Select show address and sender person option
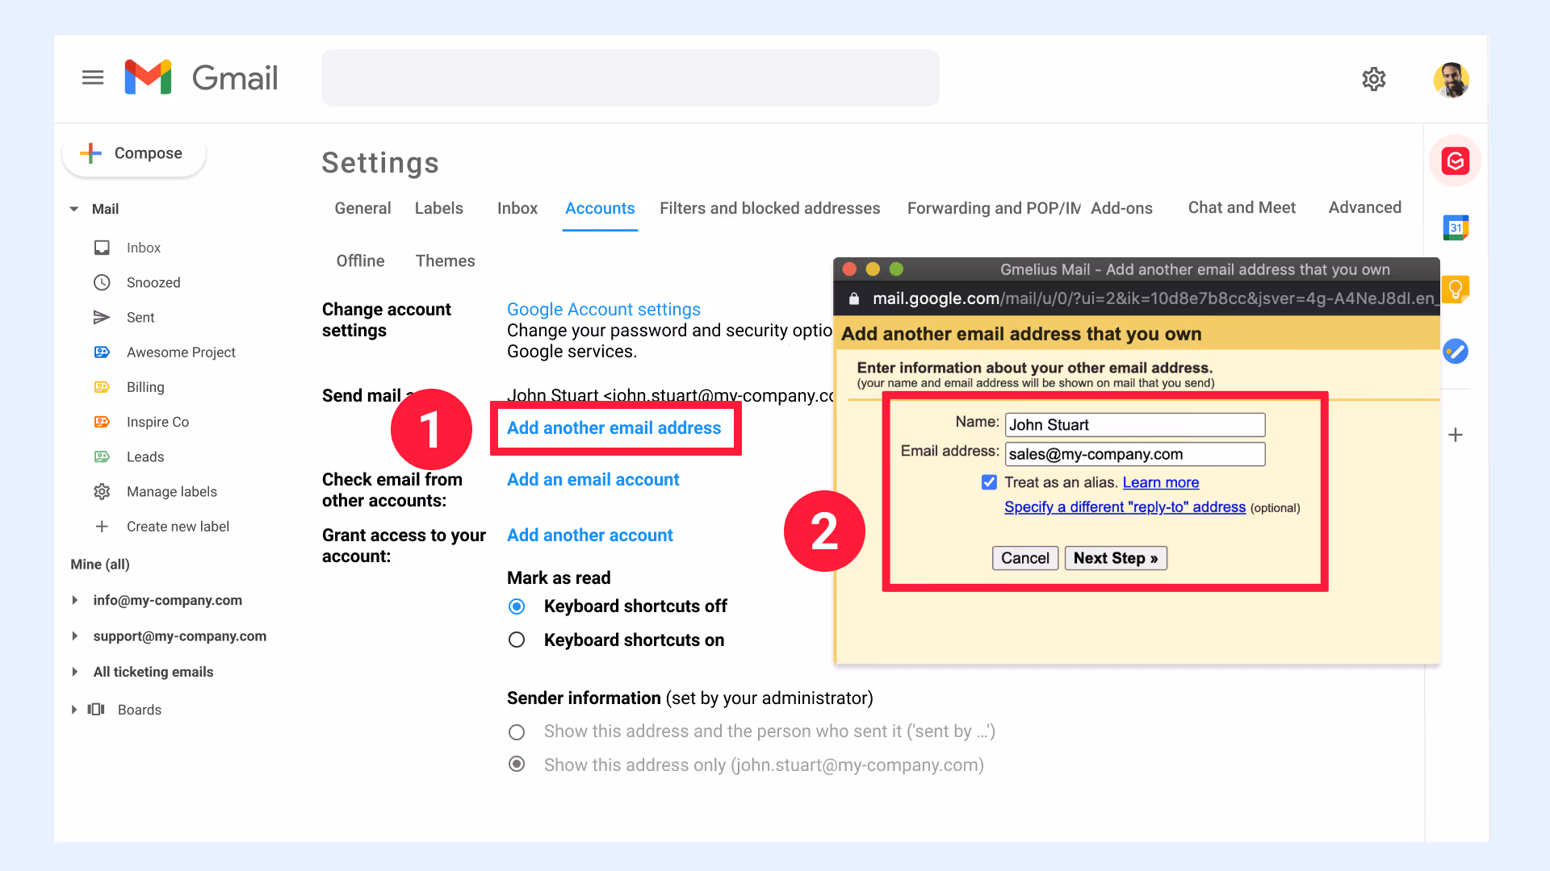Screen dimensions: 1550x871 coord(517,731)
